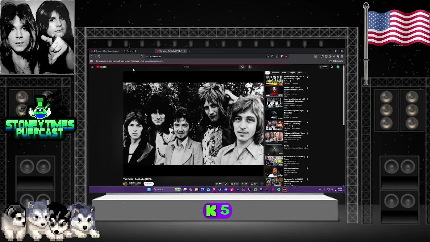Click the YouTube logo
430x242 pixels.
[x=101, y=67]
